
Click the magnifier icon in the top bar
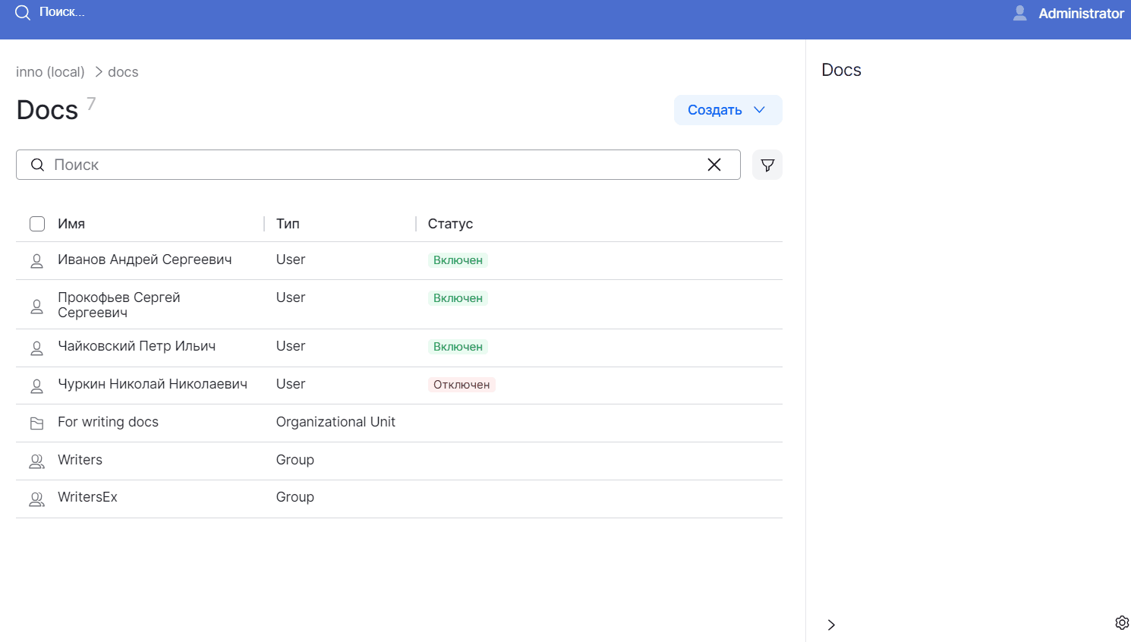coord(22,13)
